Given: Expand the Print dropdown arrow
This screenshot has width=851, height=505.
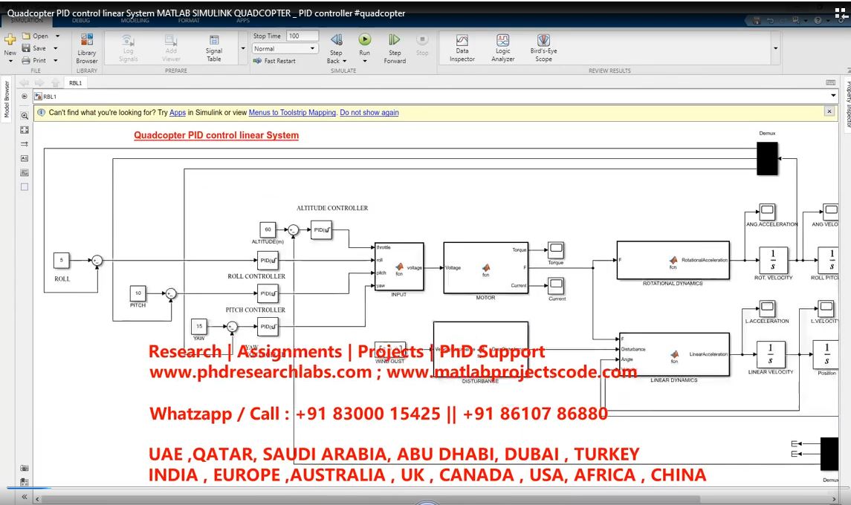Looking at the screenshot, I should [x=55, y=61].
